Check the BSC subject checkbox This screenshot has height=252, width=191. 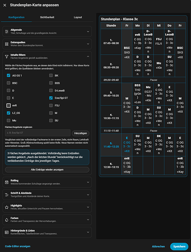9,83
